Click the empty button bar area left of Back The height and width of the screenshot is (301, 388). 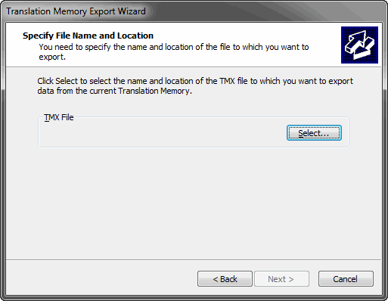click(101, 279)
